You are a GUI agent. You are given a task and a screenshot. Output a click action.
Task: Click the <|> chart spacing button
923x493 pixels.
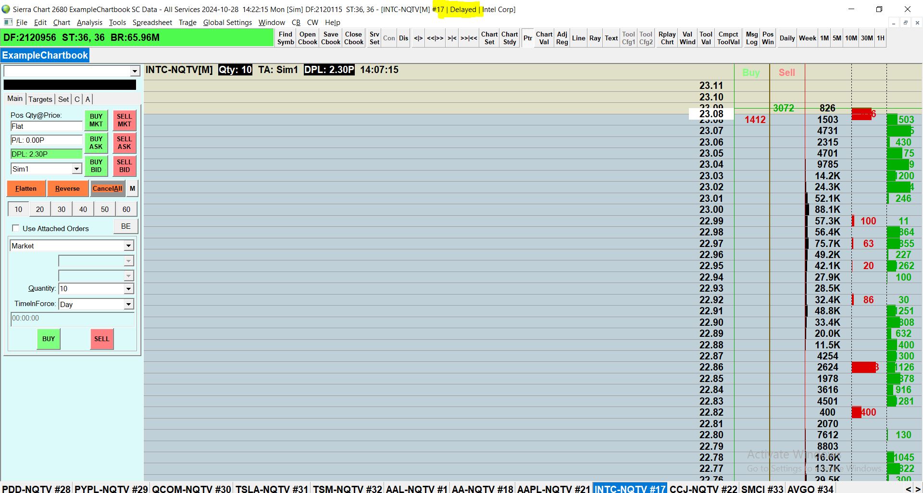coord(418,38)
